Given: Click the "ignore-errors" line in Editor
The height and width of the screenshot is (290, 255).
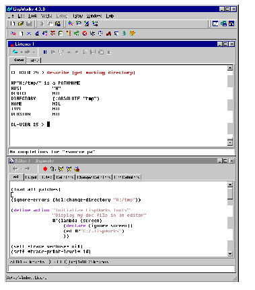Looking at the screenshot, I should click(x=76, y=199).
